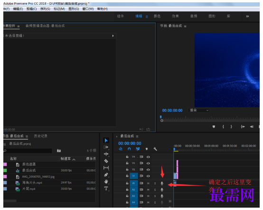Click the 最后合成 sequence icon in project list

click(18, 171)
